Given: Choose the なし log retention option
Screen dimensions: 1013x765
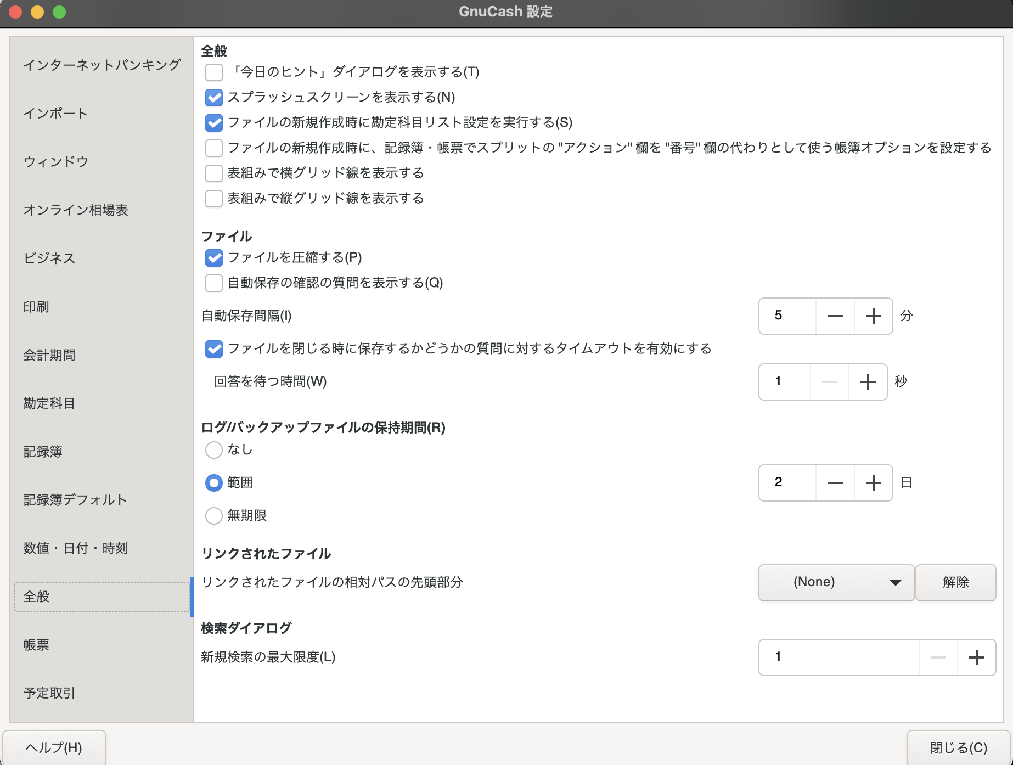Looking at the screenshot, I should click(213, 450).
